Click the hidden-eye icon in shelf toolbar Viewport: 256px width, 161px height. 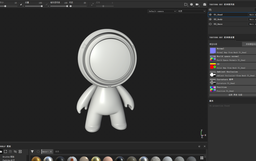(x=15, y=152)
